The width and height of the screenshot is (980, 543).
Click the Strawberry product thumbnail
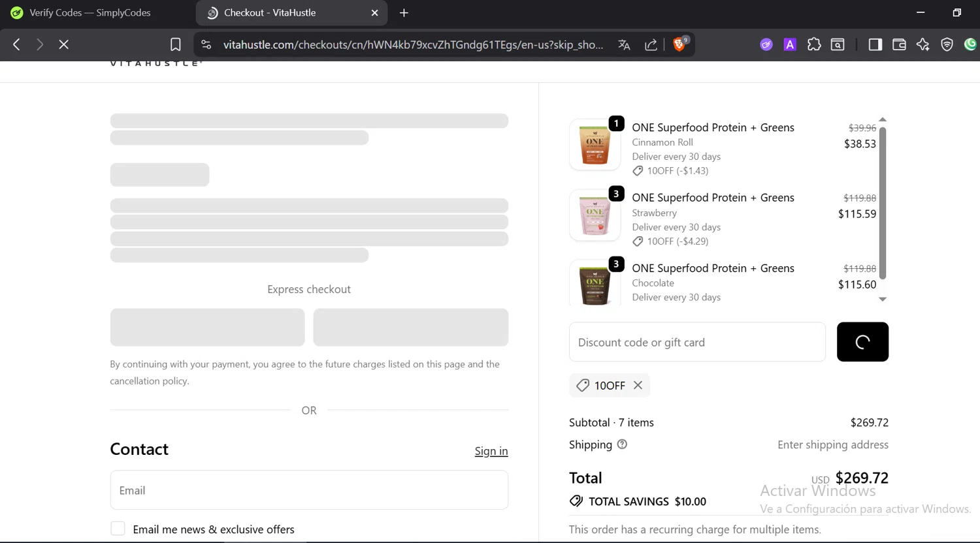tap(595, 215)
